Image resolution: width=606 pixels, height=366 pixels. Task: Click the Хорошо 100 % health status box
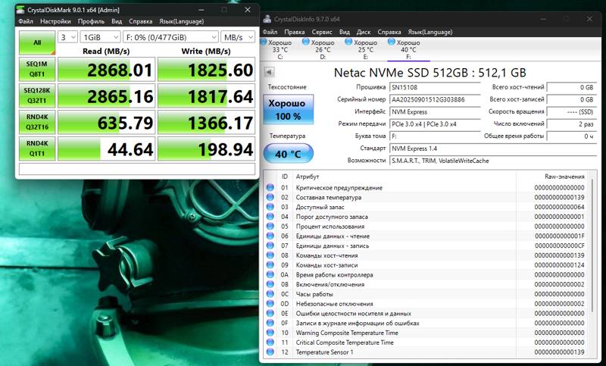[x=287, y=109]
